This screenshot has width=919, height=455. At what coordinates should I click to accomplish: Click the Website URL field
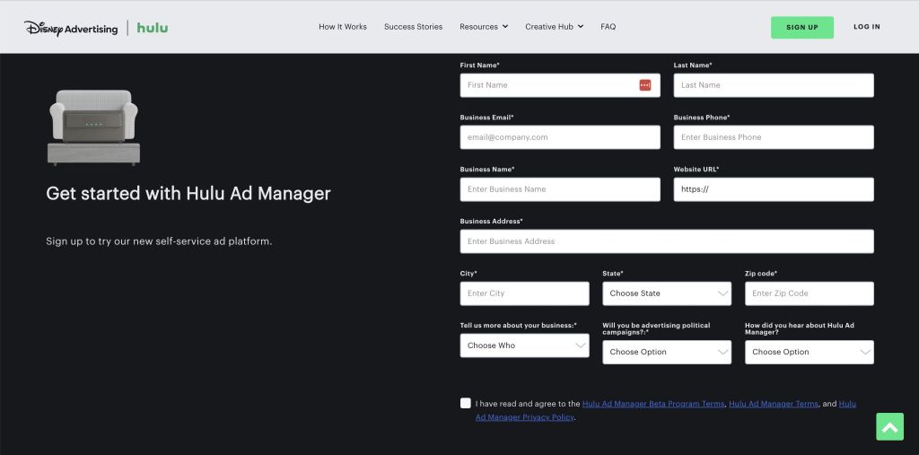(x=774, y=189)
